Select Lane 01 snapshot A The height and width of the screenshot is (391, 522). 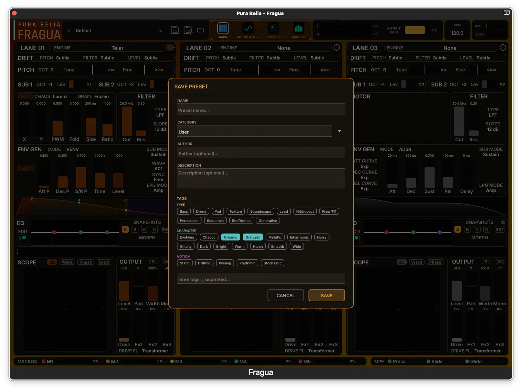[125, 229]
